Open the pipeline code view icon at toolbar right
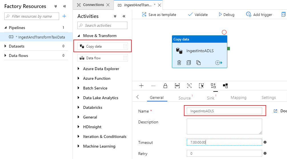This screenshot has height=159, width=287. point(283,14)
